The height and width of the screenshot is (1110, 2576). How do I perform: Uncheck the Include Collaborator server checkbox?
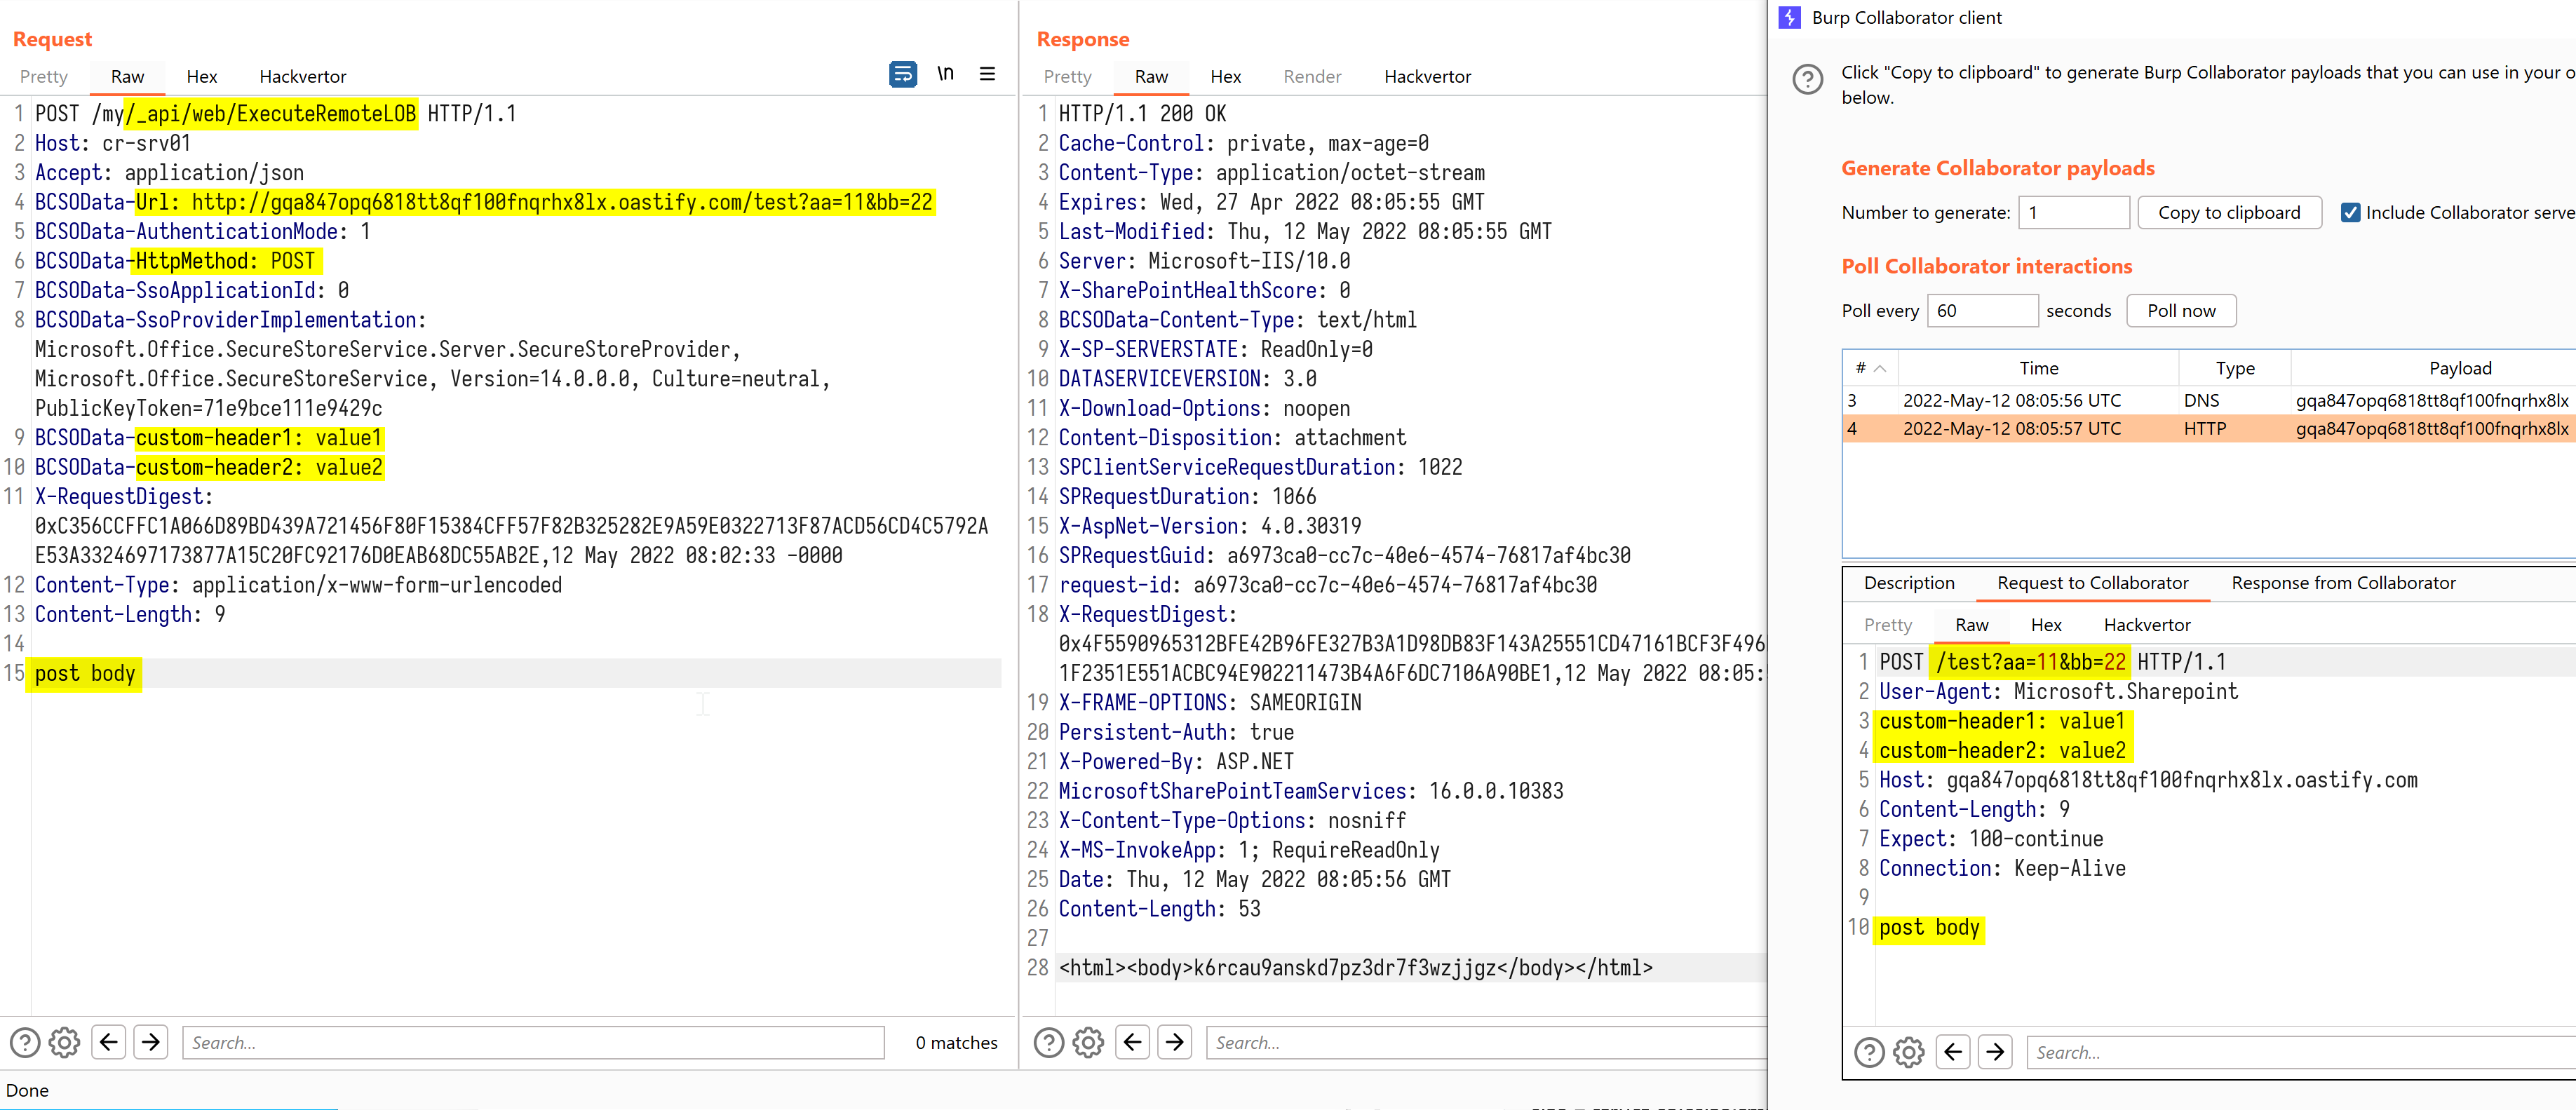[x=2351, y=212]
